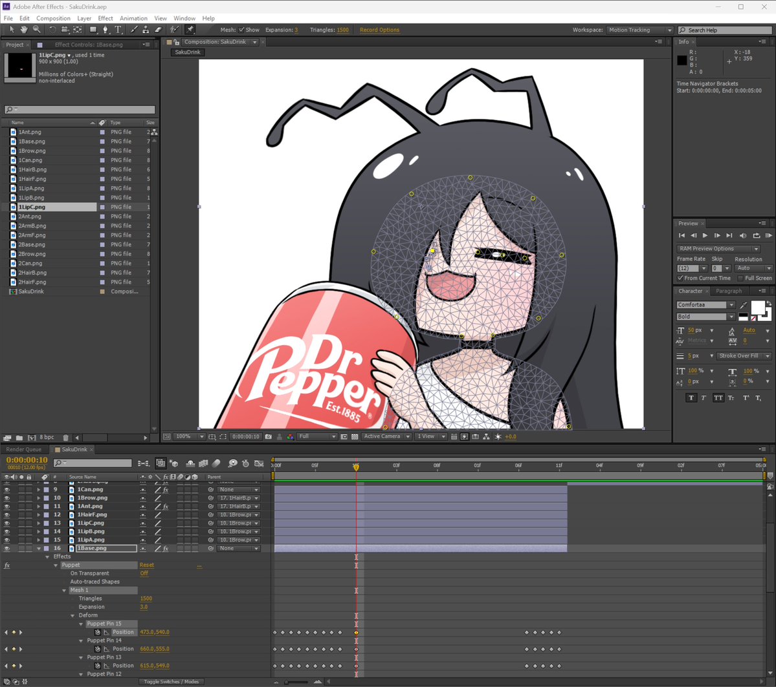The width and height of the screenshot is (776, 687).
Task: Hide the 1HairF.png layer eye
Action: pos(7,515)
